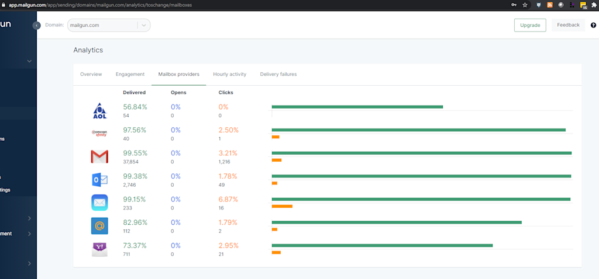
Task: Click the orange @ mailbox provider icon
Action: click(x=99, y=226)
